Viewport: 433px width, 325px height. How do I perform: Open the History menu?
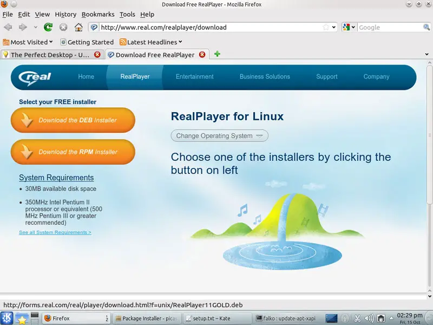(x=65, y=15)
